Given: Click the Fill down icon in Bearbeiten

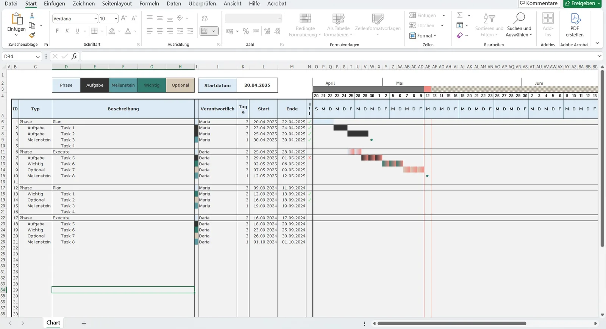Looking at the screenshot, I should click(x=460, y=25).
